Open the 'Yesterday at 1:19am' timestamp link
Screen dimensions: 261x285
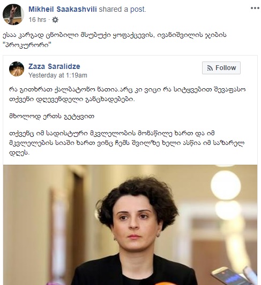(x=58, y=75)
